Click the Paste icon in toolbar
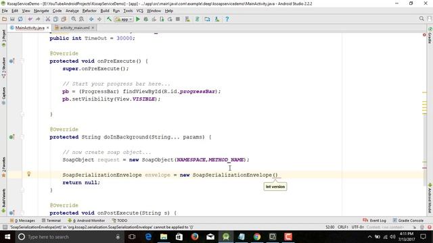Image resolution: width=433 pixels, height=243 pixels. click(x=64, y=19)
